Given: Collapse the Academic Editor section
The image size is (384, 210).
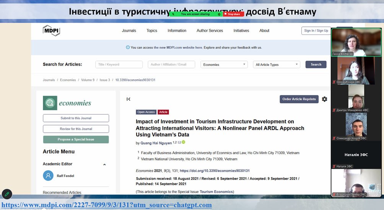Looking at the screenshot, I should (x=104, y=164).
